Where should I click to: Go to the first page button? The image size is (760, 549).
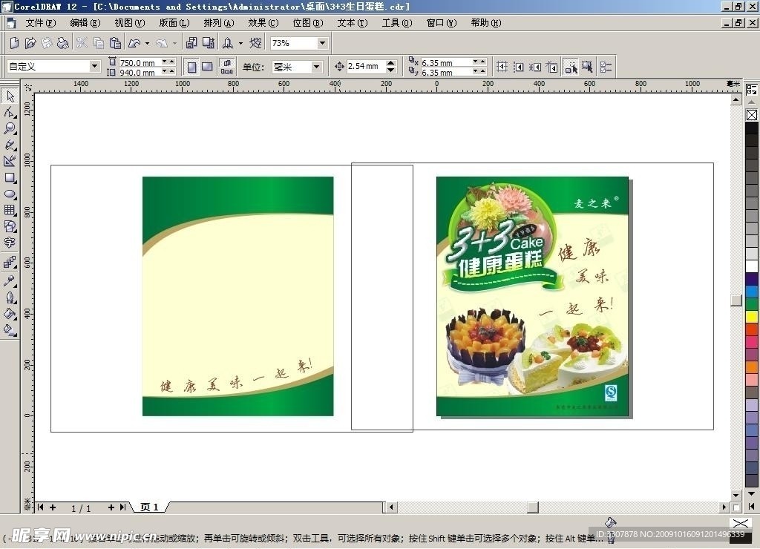41,507
